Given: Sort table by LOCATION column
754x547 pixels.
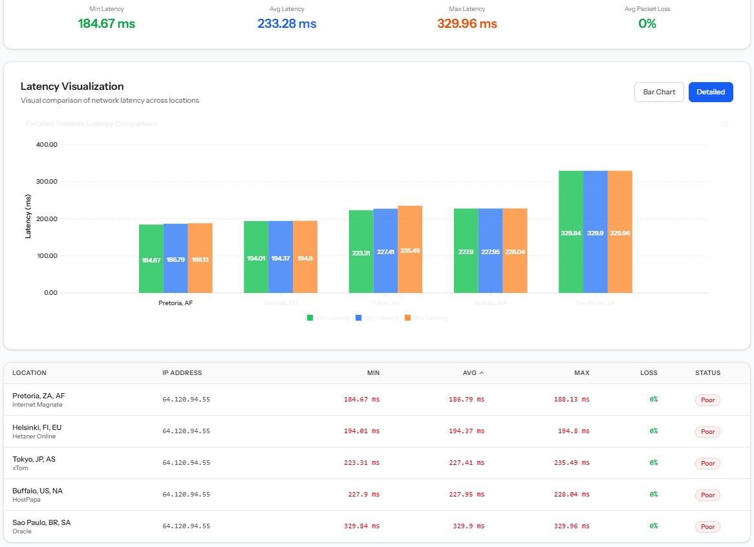Looking at the screenshot, I should click(29, 373).
